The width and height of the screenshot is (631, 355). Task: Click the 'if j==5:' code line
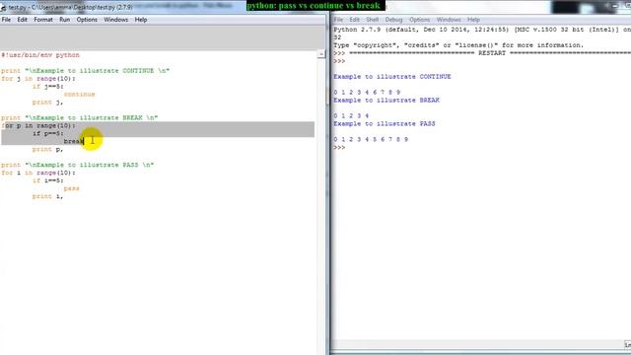pyautogui.click(x=48, y=86)
